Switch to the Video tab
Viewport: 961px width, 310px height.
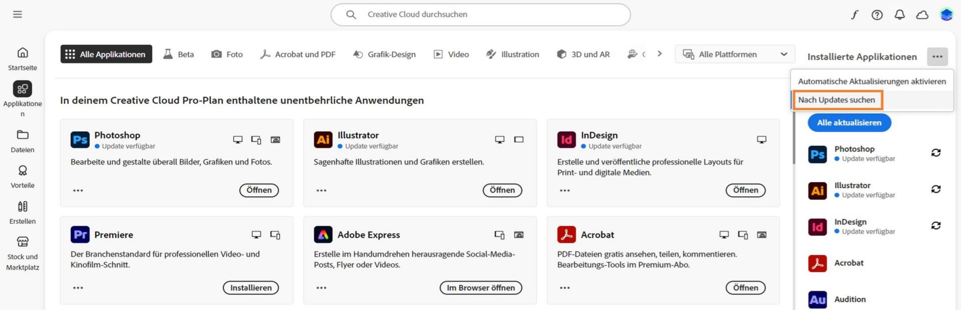pyautogui.click(x=451, y=54)
